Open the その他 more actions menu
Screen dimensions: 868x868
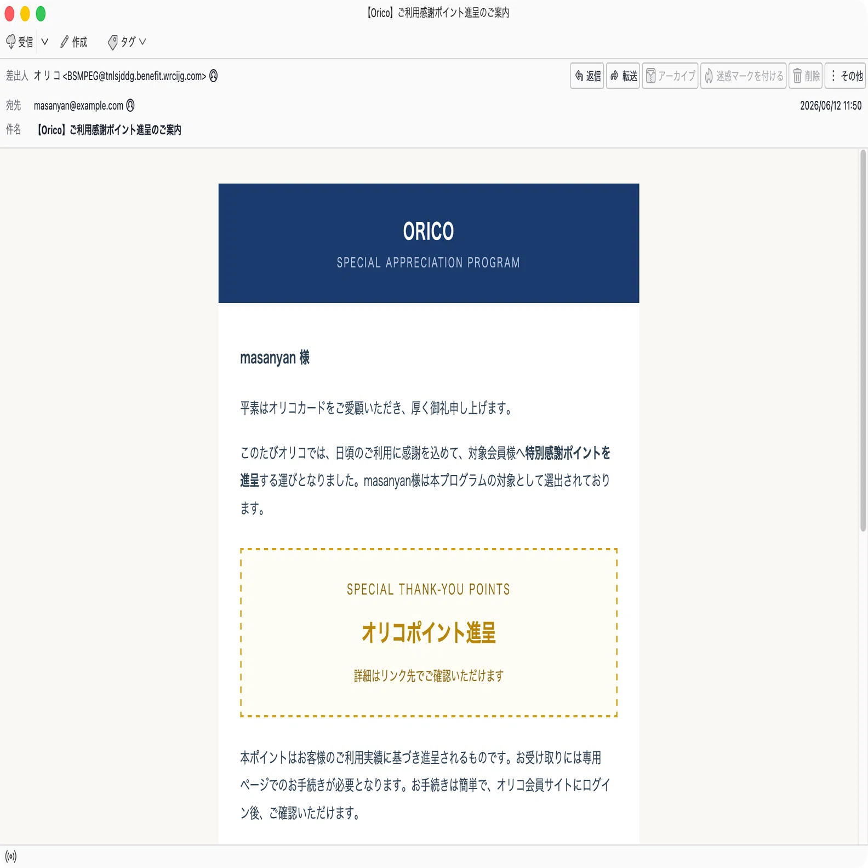847,76
